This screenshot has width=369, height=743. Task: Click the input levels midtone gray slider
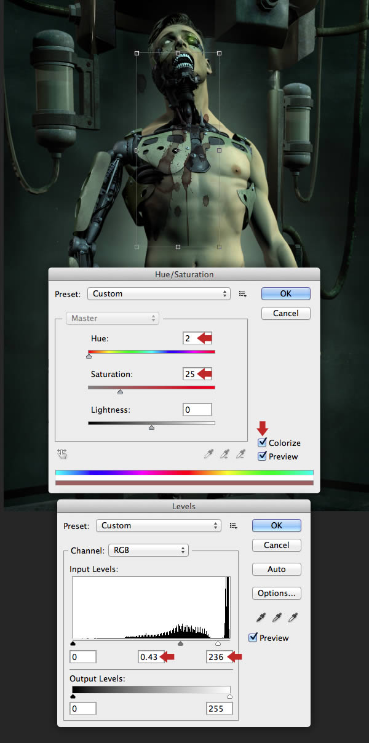click(180, 643)
